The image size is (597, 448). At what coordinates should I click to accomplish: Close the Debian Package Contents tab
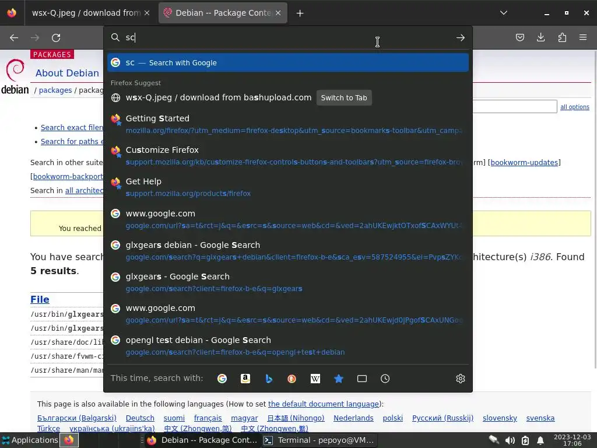[278, 13]
